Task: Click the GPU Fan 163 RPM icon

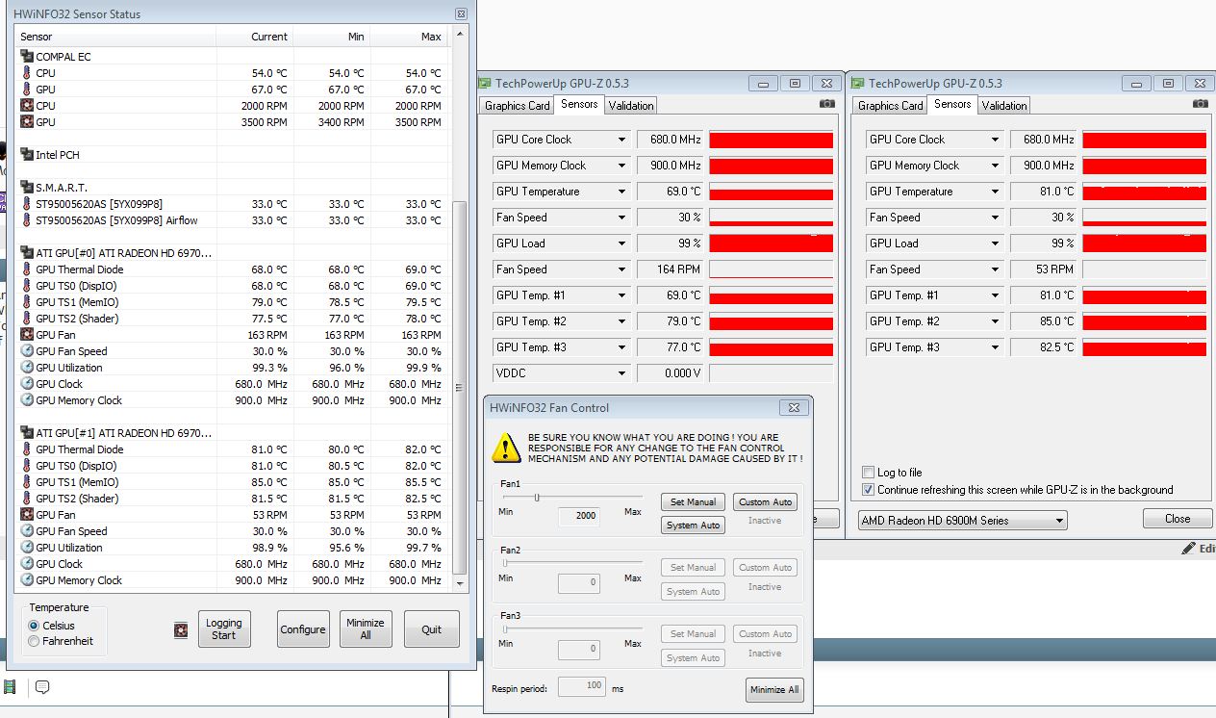Action: pyautogui.click(x=27, y=335)
